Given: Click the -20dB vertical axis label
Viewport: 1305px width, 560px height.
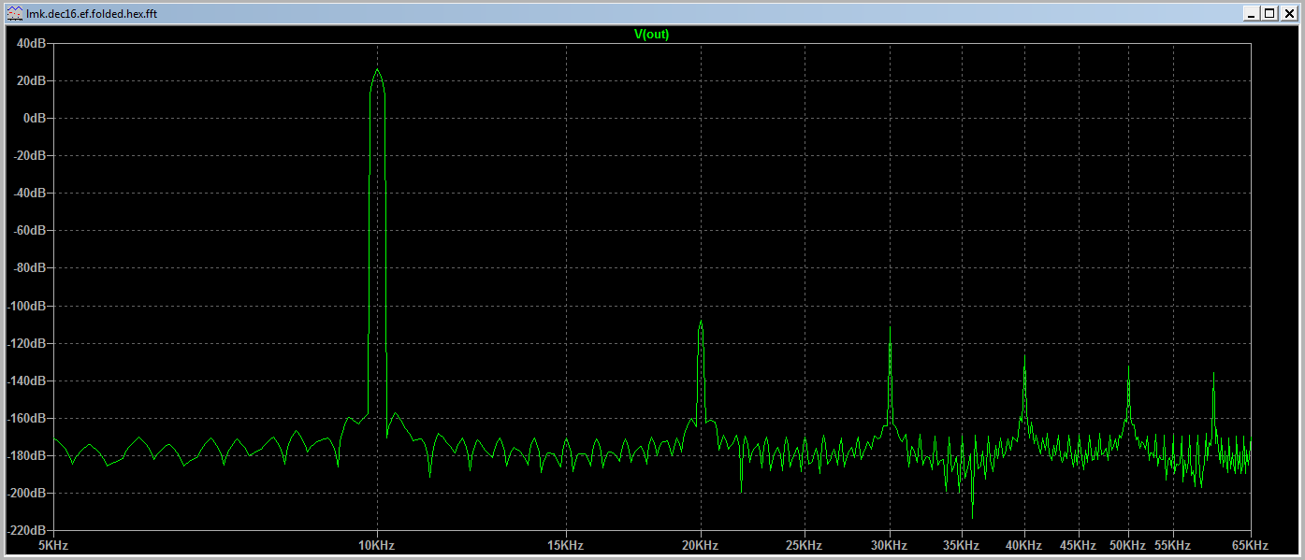Looking at the screenshot, I should [x=30, y=155].
